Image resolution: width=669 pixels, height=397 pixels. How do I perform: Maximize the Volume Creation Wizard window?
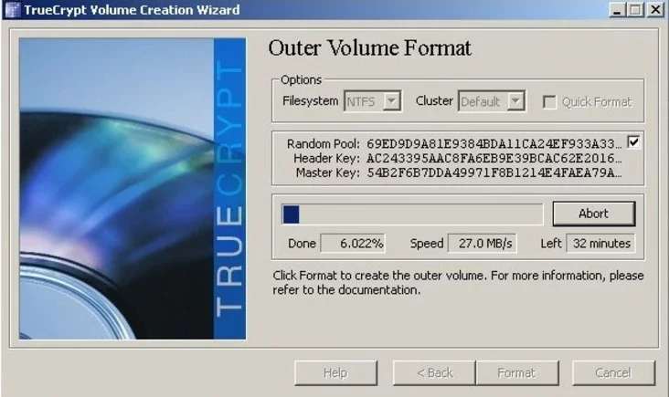pyautogui.click(x=634, y=10)
